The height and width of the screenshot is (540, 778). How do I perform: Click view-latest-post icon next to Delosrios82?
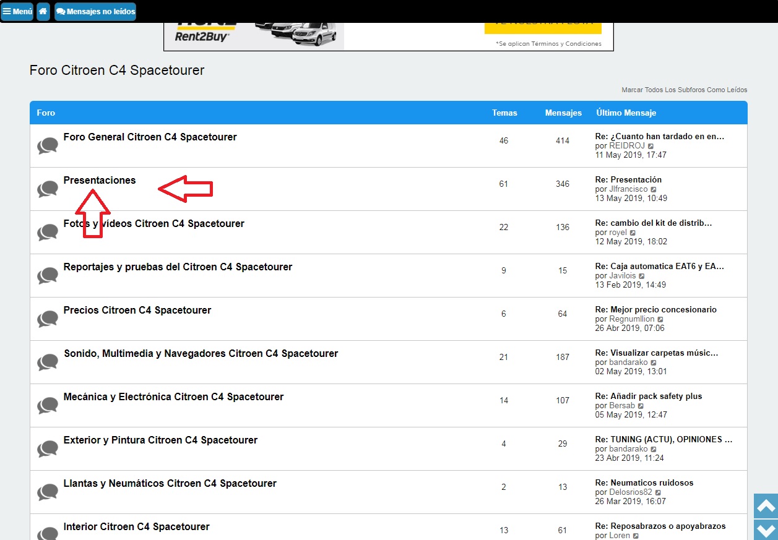click(x=658, y=492)
